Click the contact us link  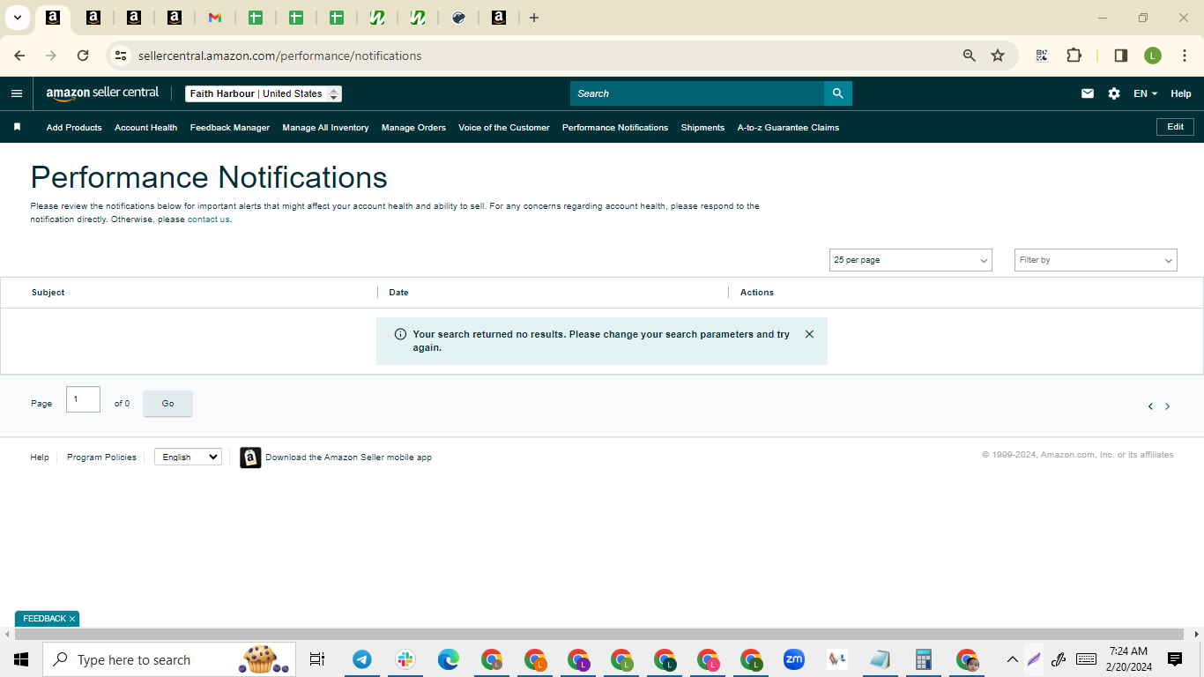(x=208, y=219)
